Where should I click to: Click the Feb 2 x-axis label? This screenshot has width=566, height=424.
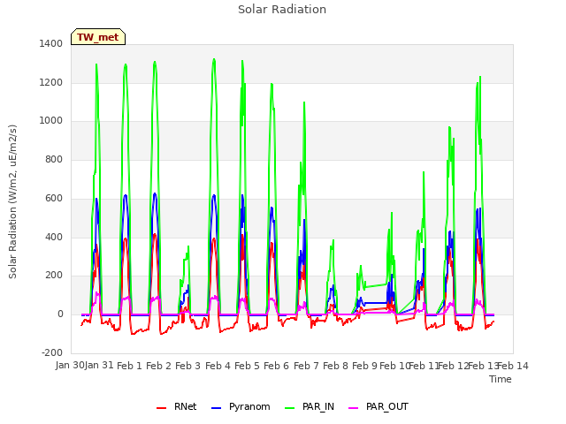point(158,366)
